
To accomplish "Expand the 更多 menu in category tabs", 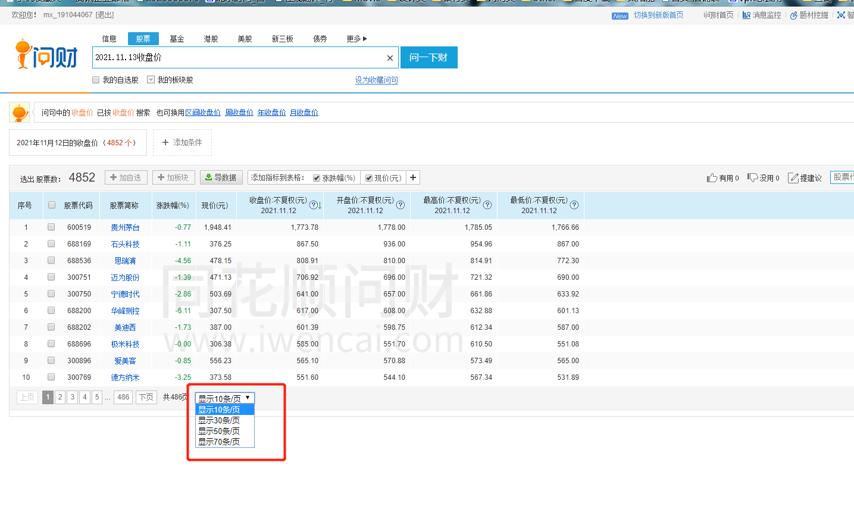I will click(x=356, y=39).
